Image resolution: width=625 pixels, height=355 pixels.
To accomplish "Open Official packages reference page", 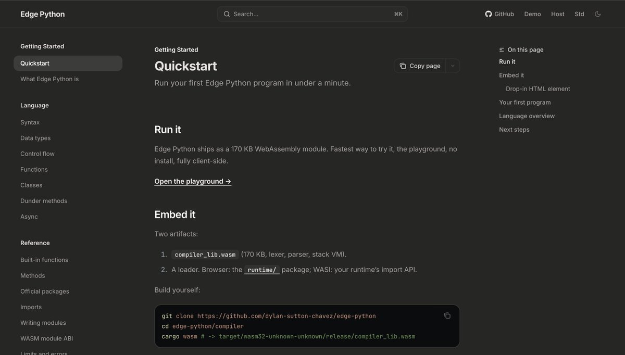I will point(45,291).
